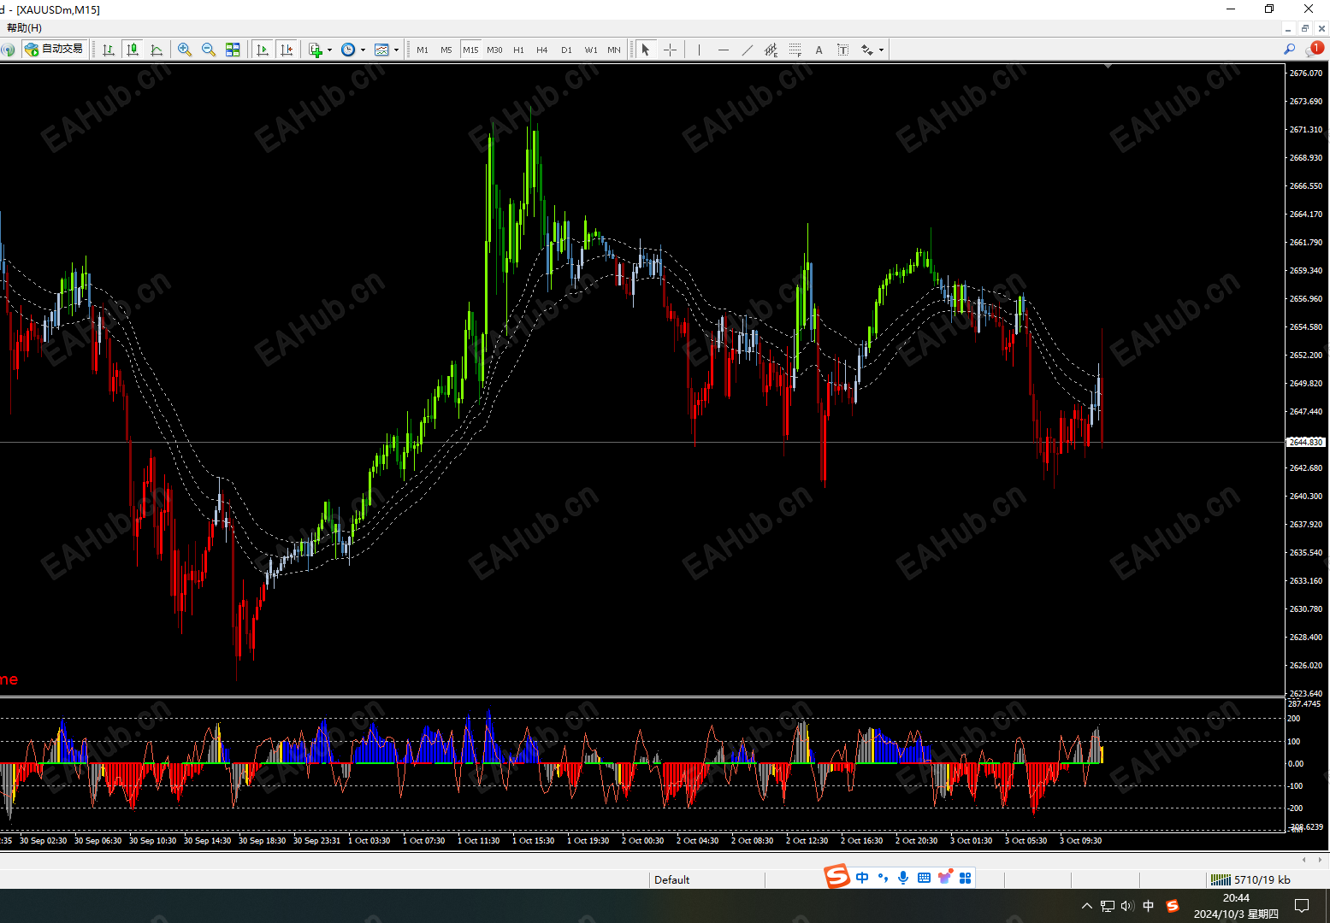The image size is (1330, 923).
Task: Open the arrows objects tool
Action: [x=867, y=50]
